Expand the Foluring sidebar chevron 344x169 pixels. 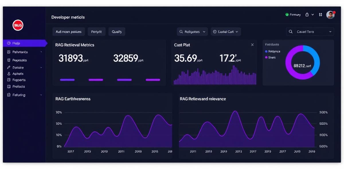click(x=41, y=95)
